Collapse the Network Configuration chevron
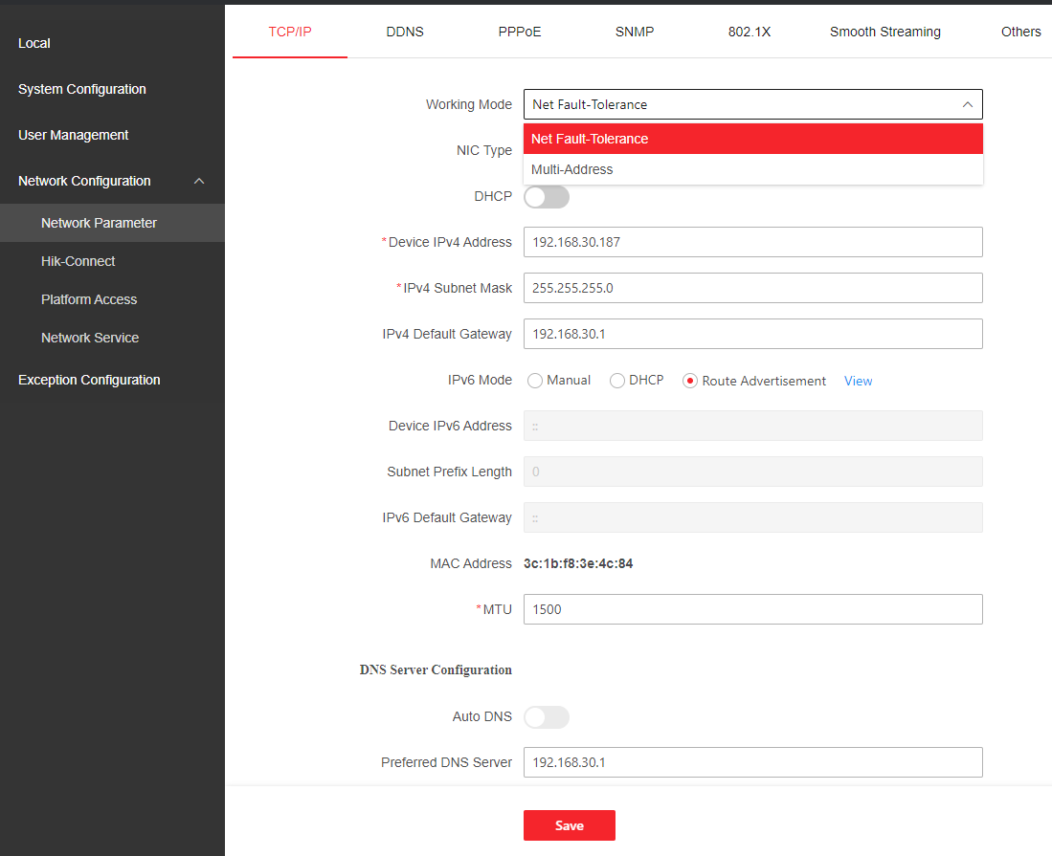The image size is (1052, 856). pos(199,181)
